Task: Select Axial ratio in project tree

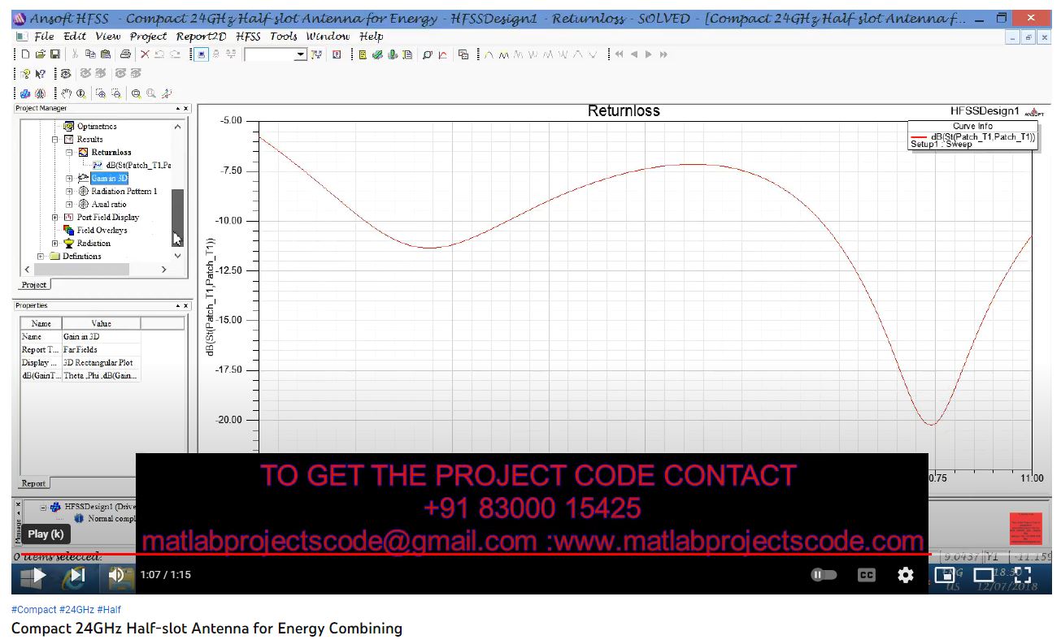Action: tap(109, 205)
